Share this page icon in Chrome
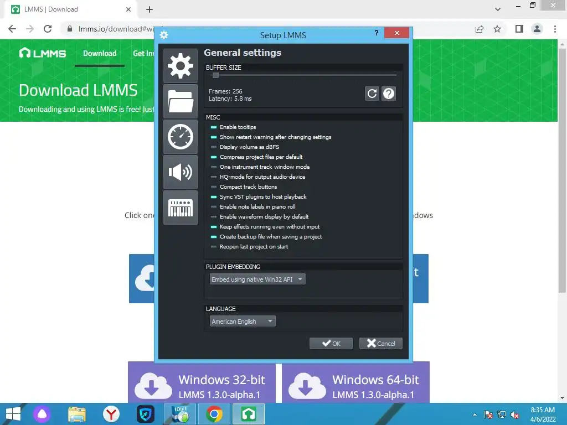 480,29
